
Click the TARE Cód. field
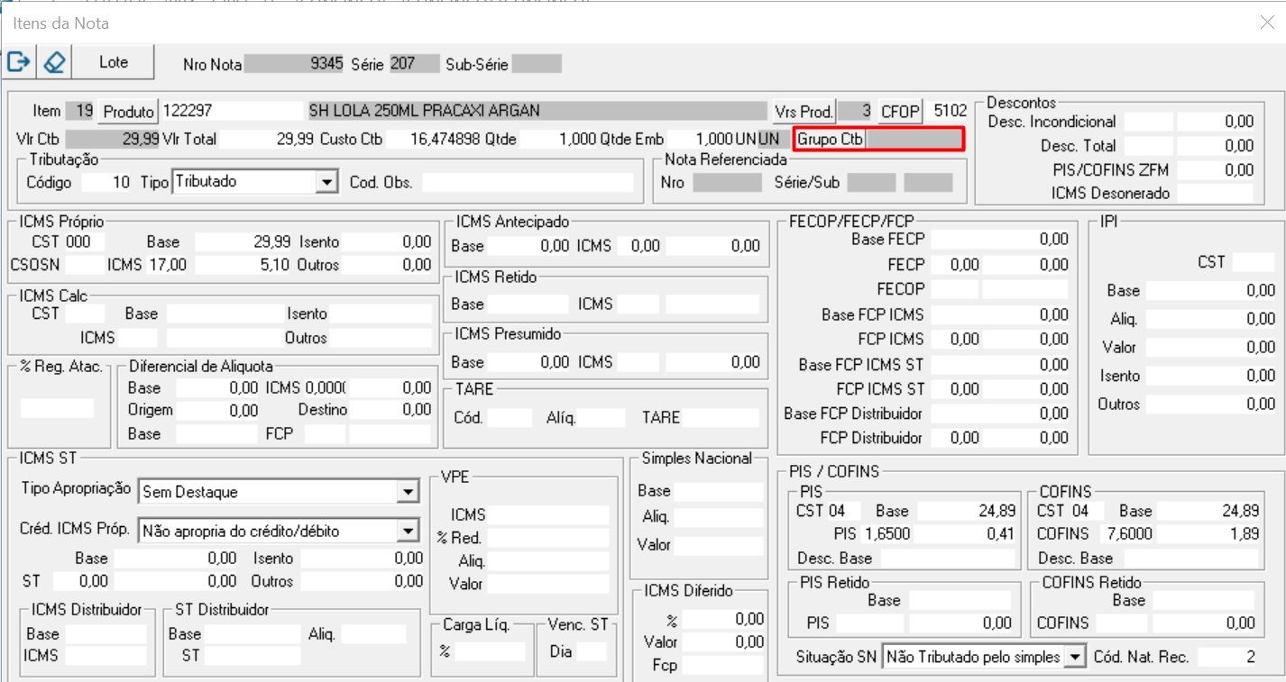click(510, 418)
